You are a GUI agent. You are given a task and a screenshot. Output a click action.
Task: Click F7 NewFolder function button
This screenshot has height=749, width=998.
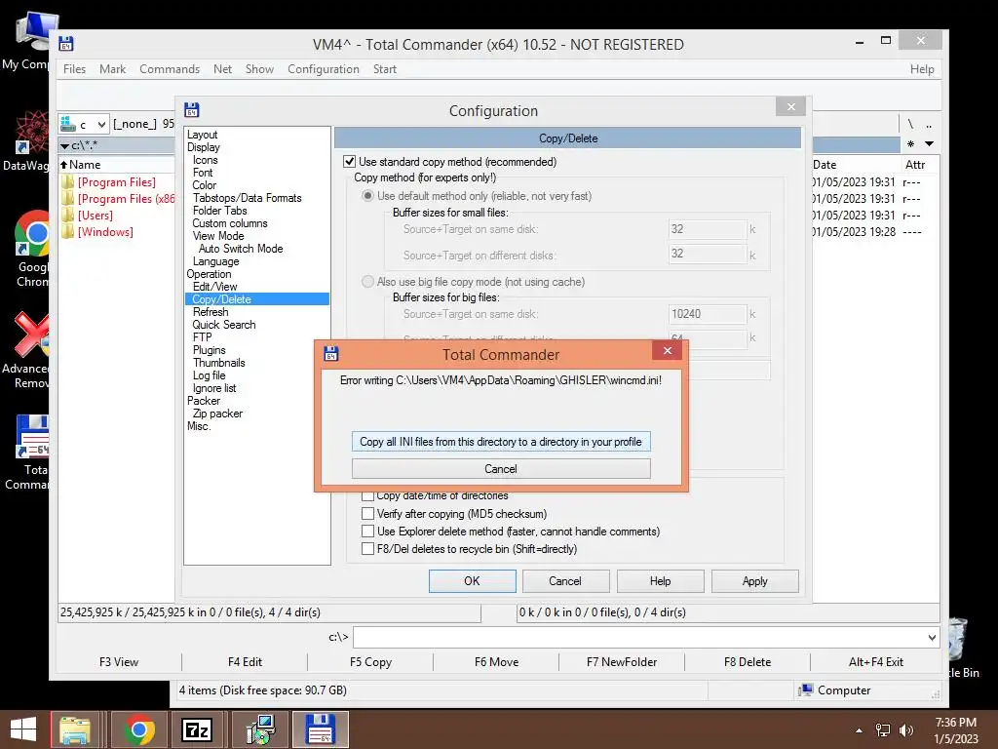pyautogui.click(x=622, y=662)
